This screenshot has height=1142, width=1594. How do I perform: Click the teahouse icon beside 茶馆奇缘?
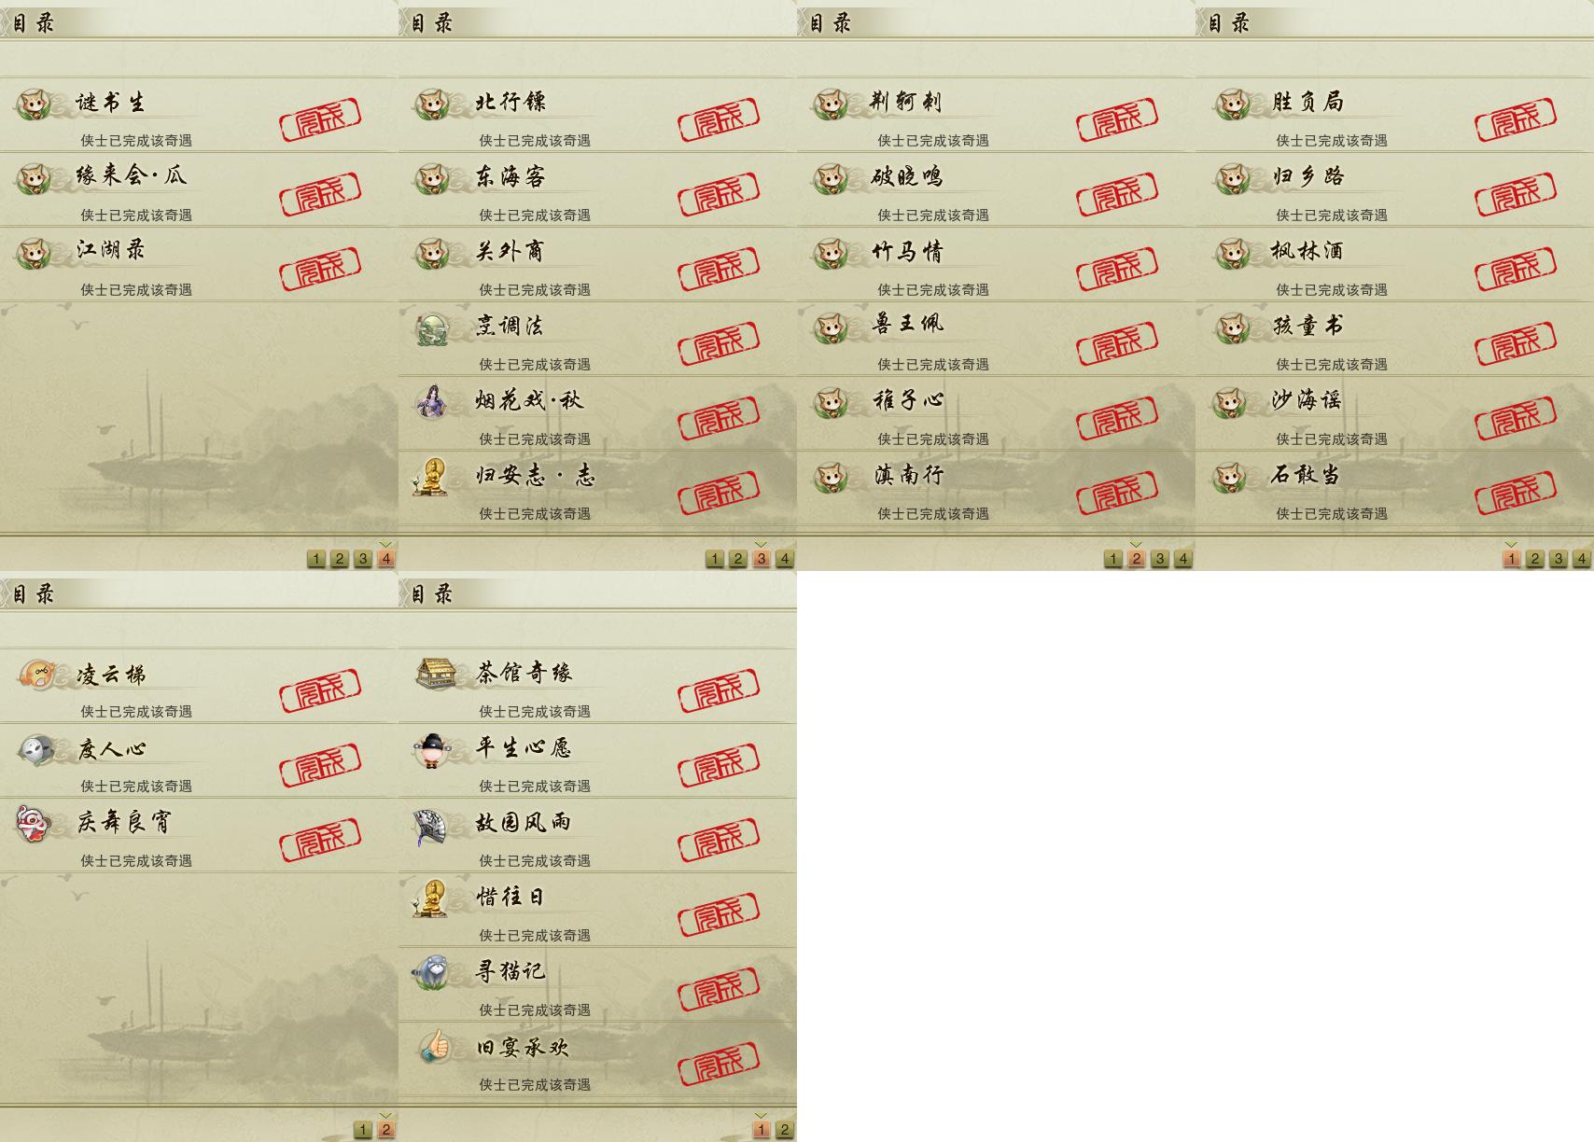coord(436,674)
